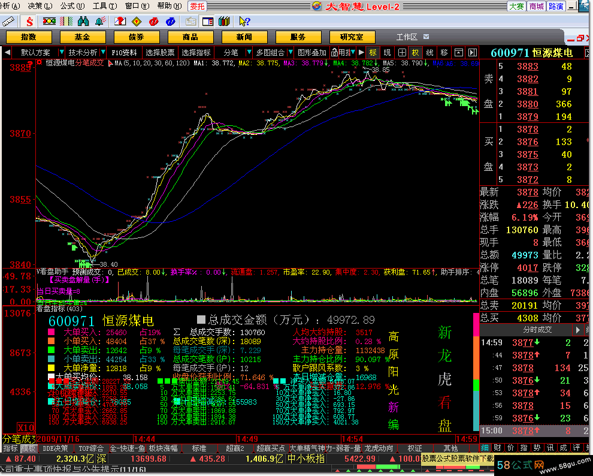The image size is (593, 476).
Task: Click the chart toolbar left arrow
Action: [7, 52]
